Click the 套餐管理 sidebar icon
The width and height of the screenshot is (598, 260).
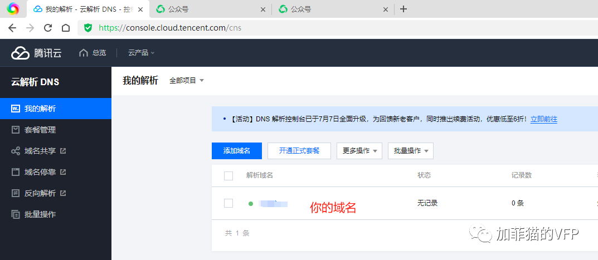16,130
